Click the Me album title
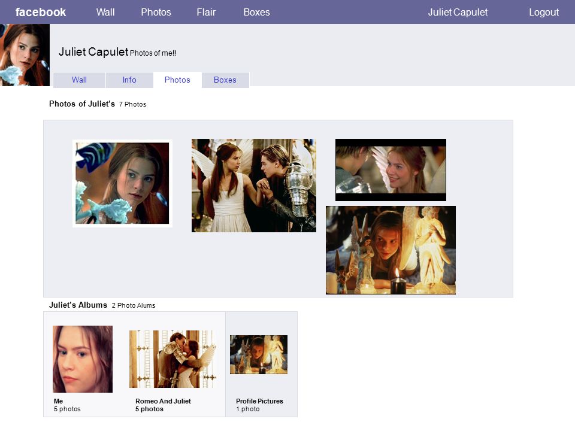Viewport: 575px width, 431px height. pos(58,401)
